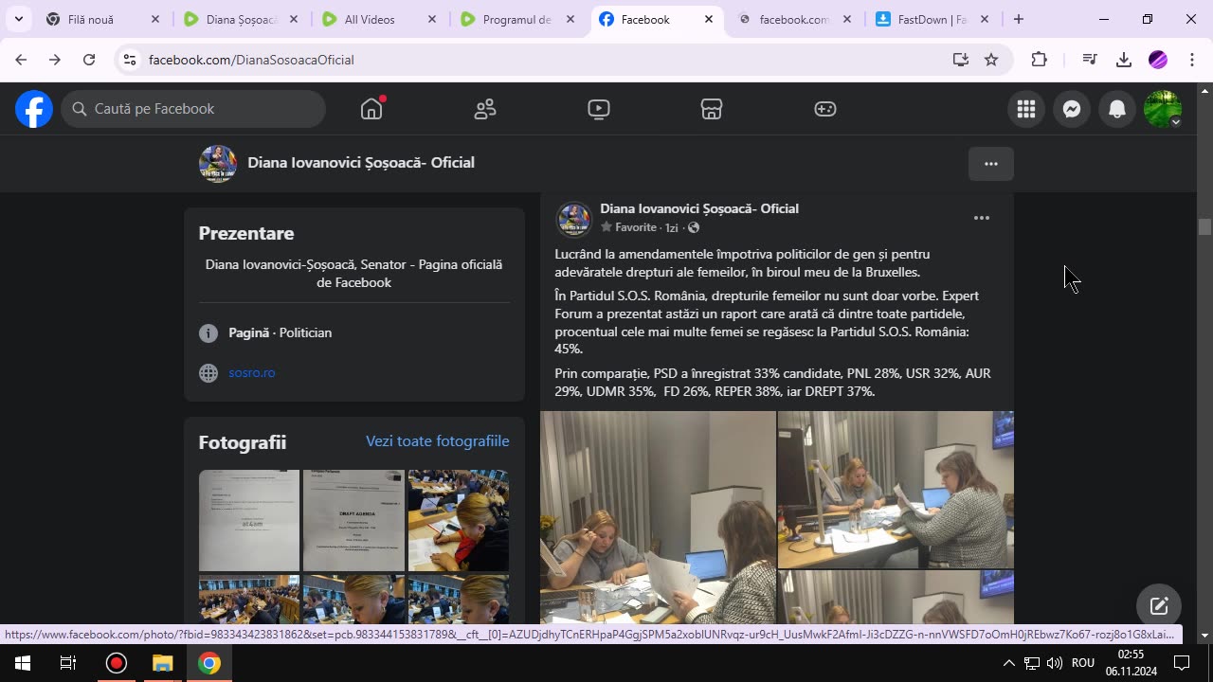The width and height of the screenshot is (1213, 682).
Task: Click the post author's profile picture
Action: click(x=574, y=219)
